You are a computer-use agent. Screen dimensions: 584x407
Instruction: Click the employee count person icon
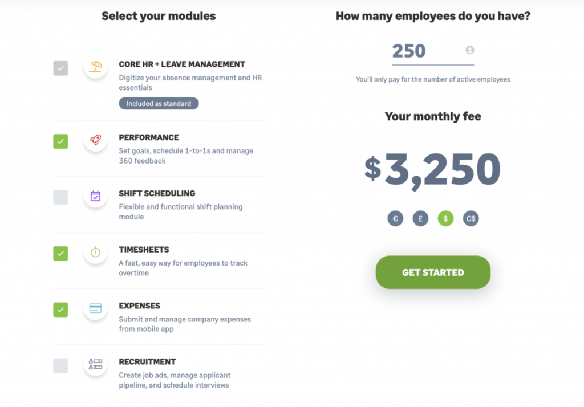click(469, 50)
